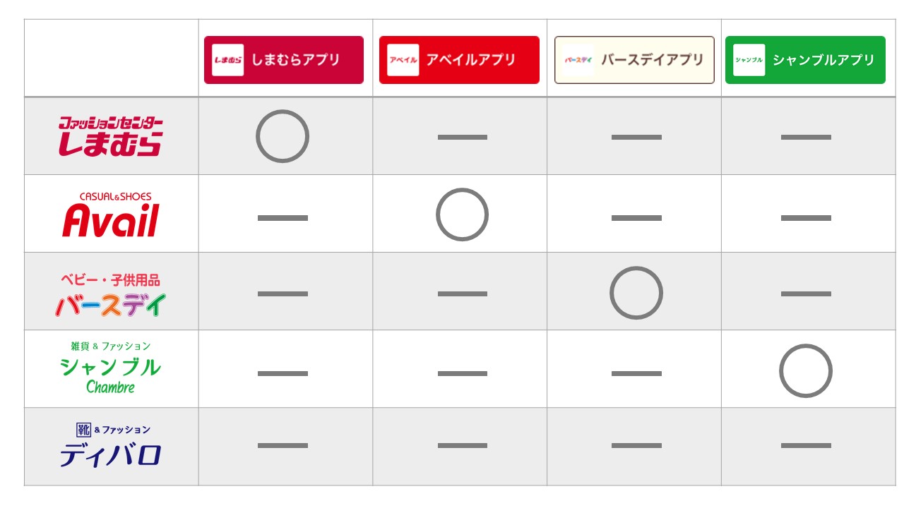Click the アベイルアプリ button

pyautogui.click(x=459, y=60)
